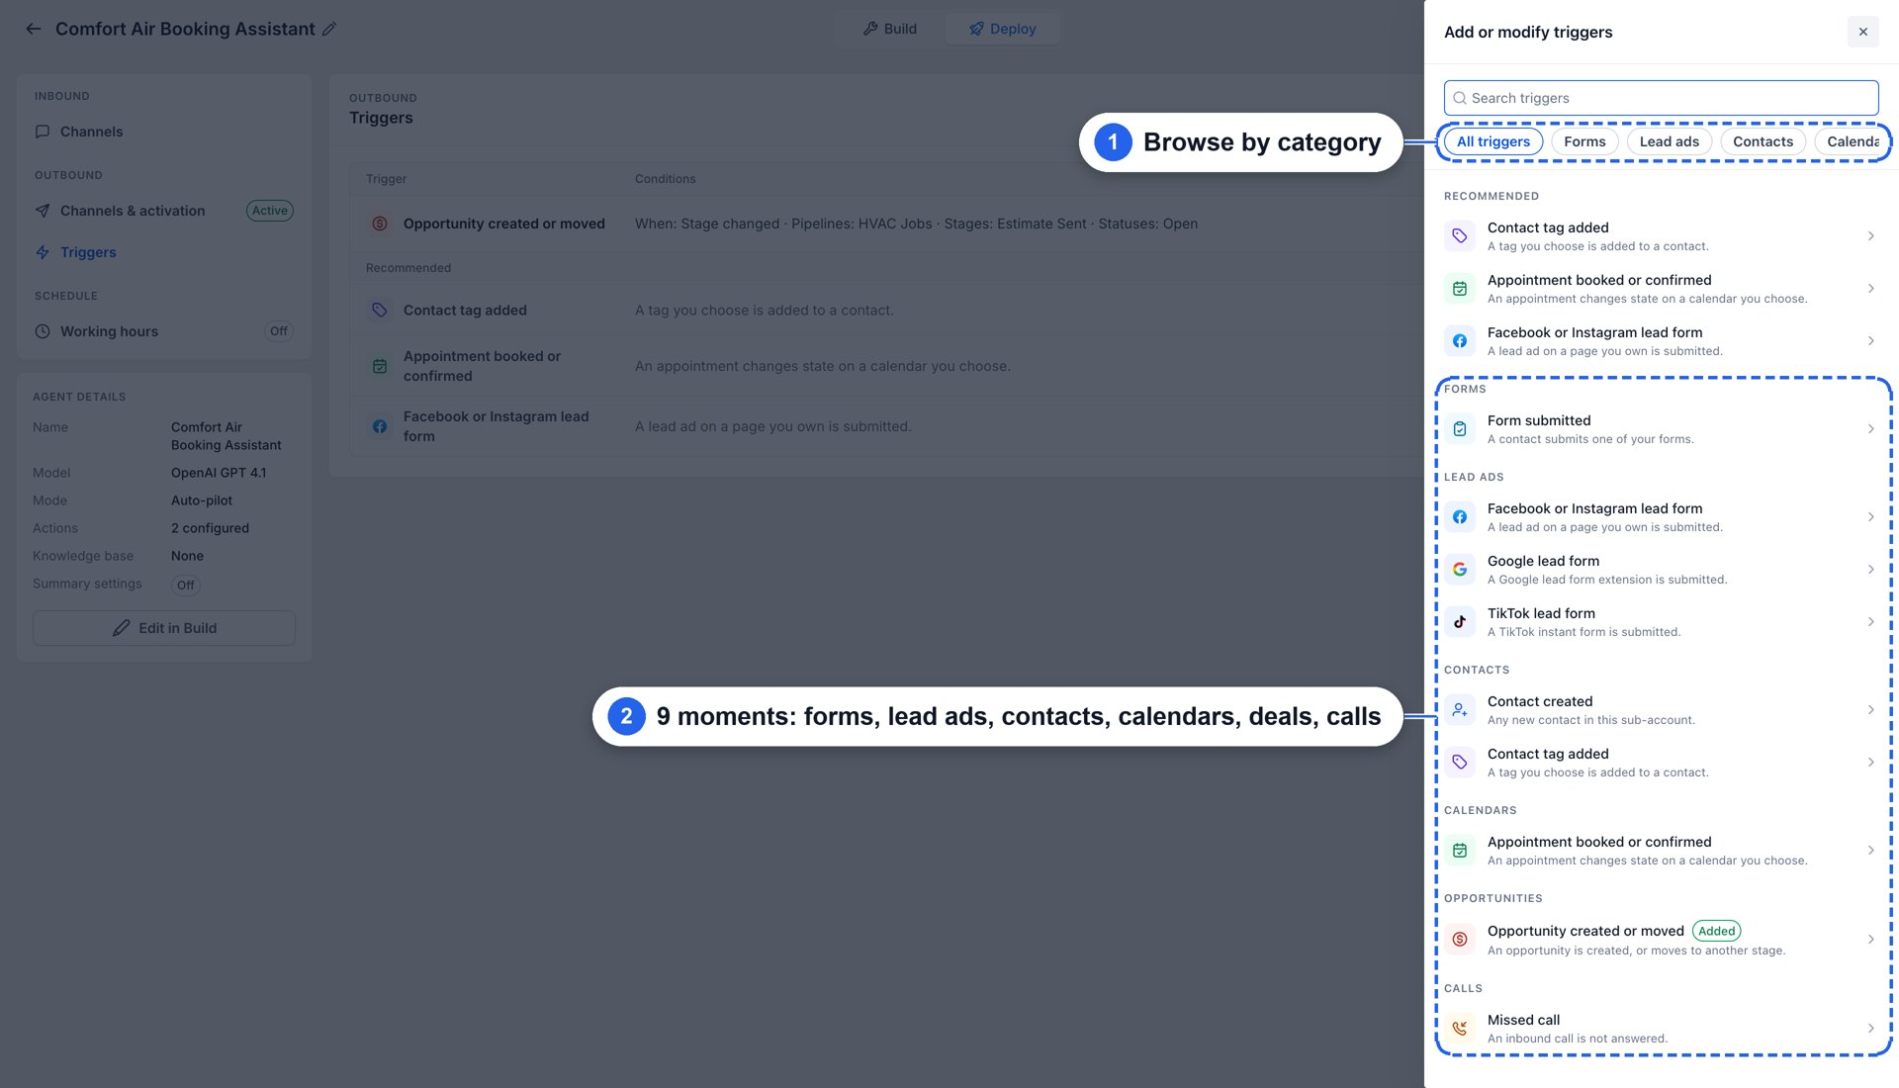Click the TikTok lead form icon
The height and width of the screenshot is (1088, 1899).
[x=1460, y=622]
